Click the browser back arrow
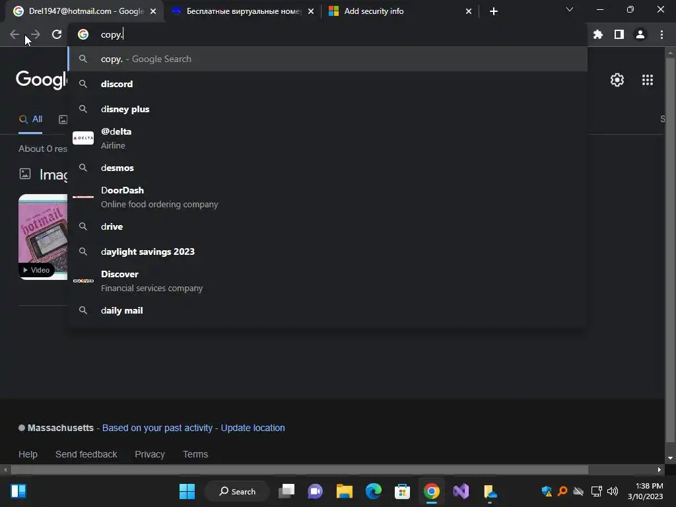676x507 pixels. [15, 34]
